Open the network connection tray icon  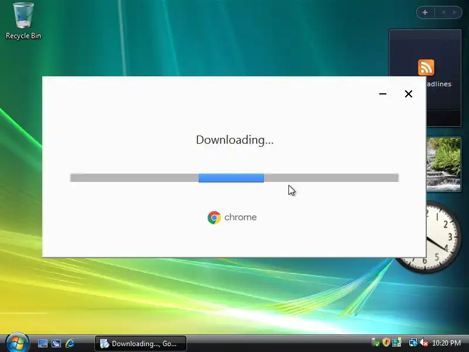click(413, 342)
